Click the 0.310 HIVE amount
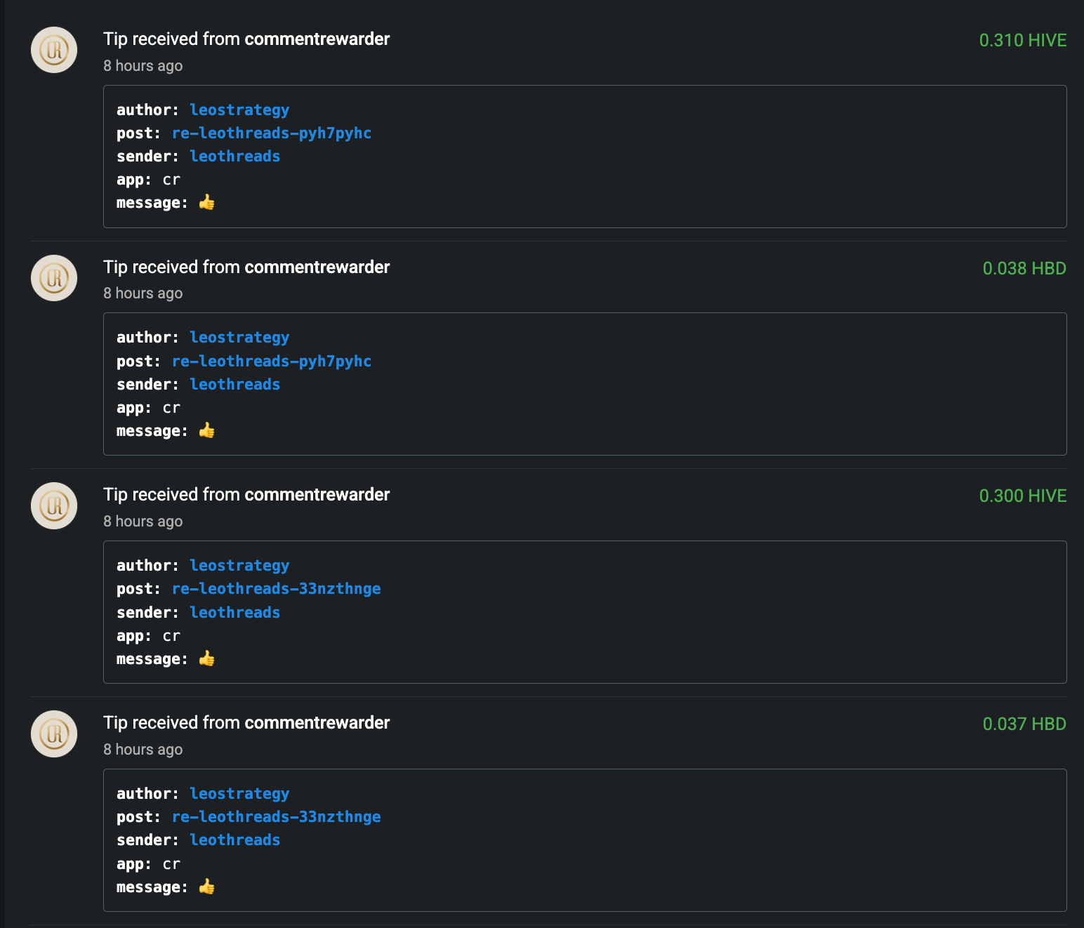Viewport: 1084px width, 928px height. tap(1022, 40)
